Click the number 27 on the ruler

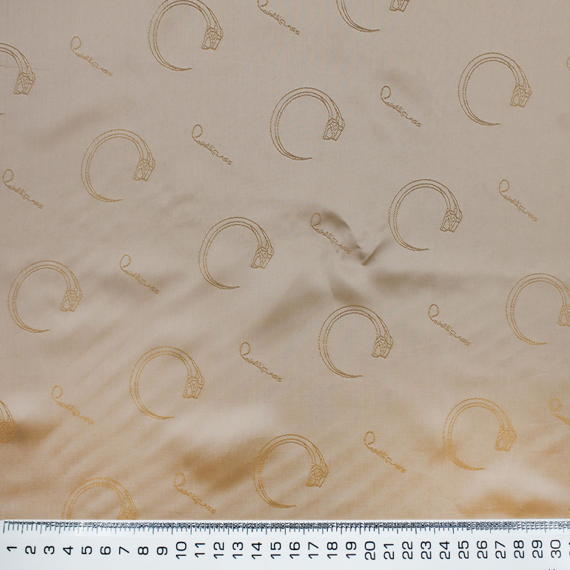501,549
